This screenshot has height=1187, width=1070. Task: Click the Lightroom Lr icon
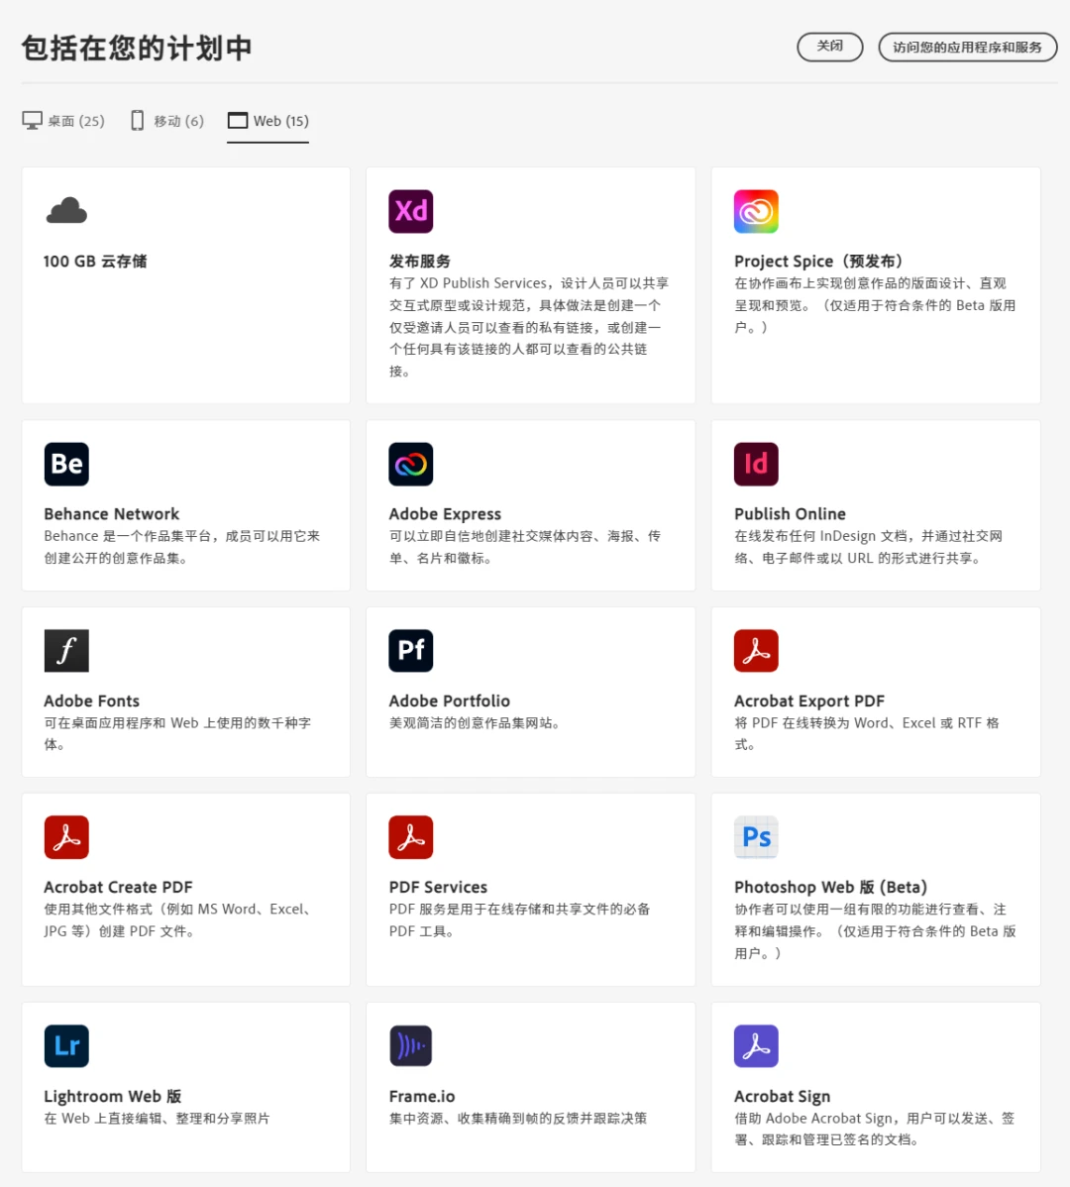pyautogui.click(x=66, y=1046)
